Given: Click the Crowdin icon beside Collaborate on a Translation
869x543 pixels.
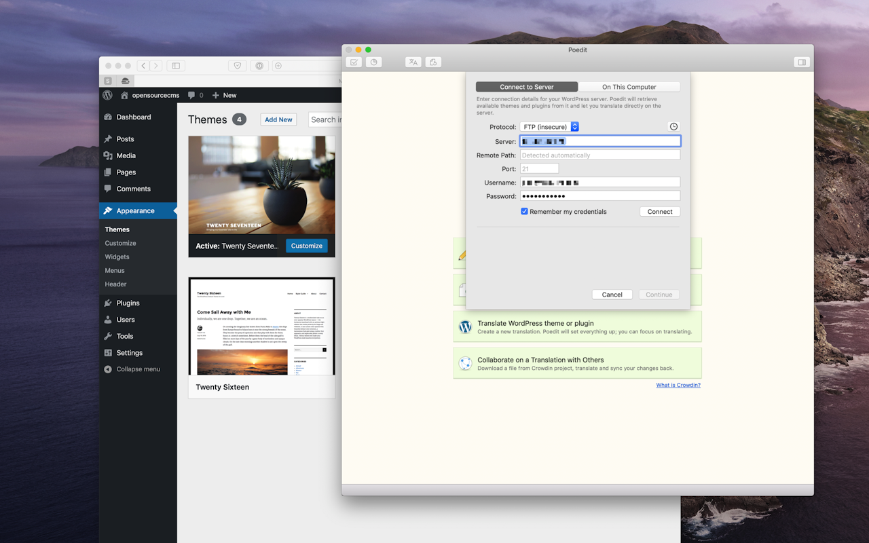Looking at the screenshot, I should click(x=465, y=364).
